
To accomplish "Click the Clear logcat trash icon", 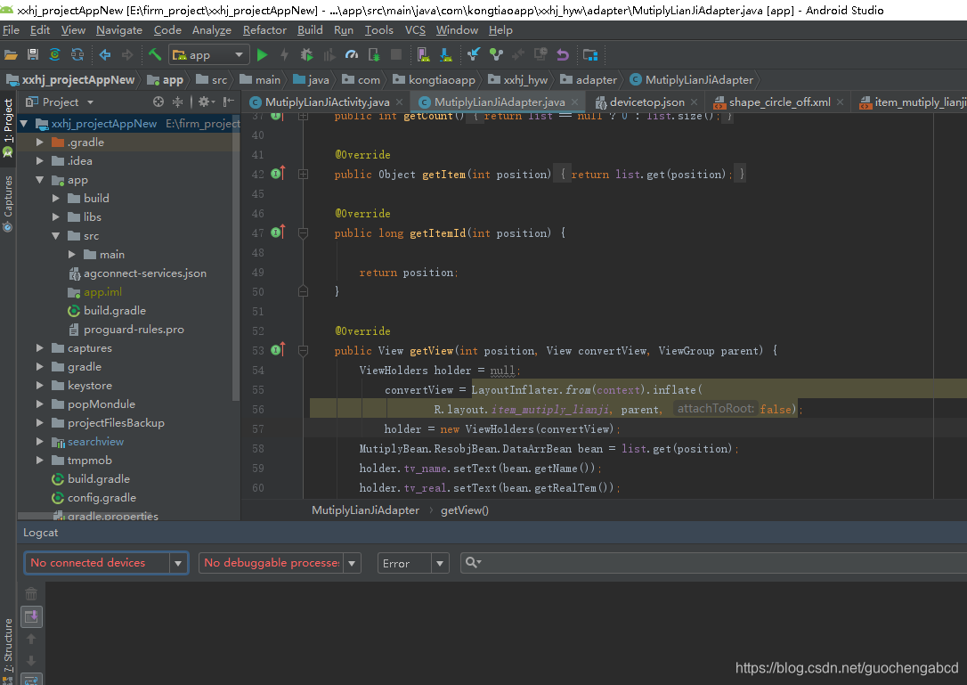I will coord(31,593).
